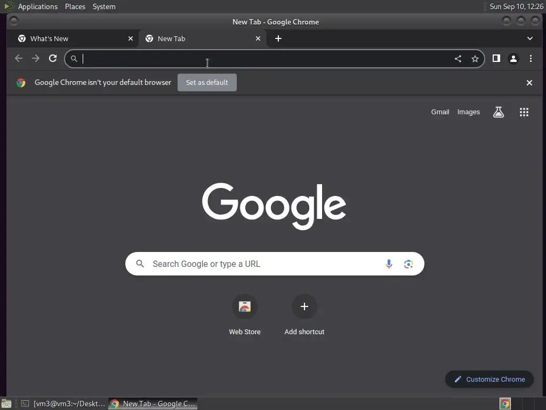Open the Web Store shortcut

coord(245,316)
